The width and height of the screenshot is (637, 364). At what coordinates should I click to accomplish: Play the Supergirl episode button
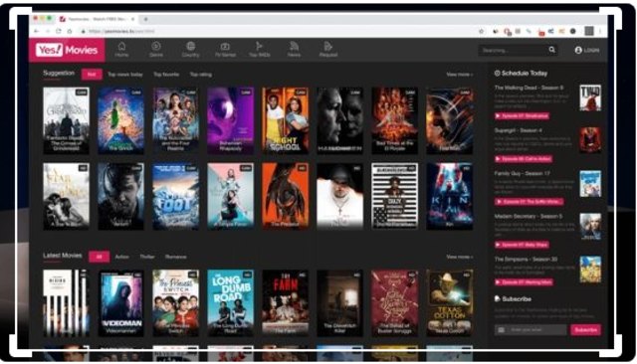pos(524,159)
